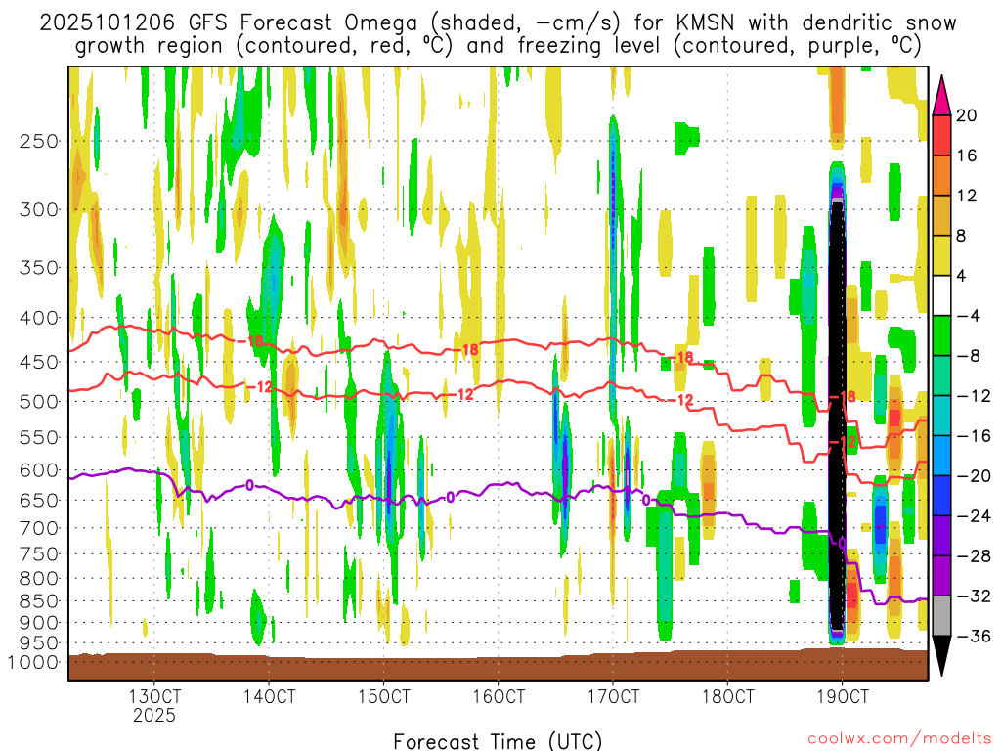Click the white colorbar segment between -4 and 4
1001x751 pixels.
[x=942, y=295]
